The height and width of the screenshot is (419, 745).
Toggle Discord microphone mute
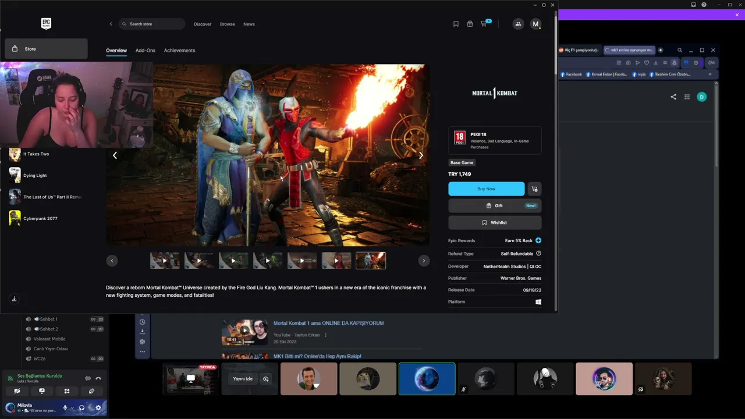pyautogui.click(x=65, y=407)
